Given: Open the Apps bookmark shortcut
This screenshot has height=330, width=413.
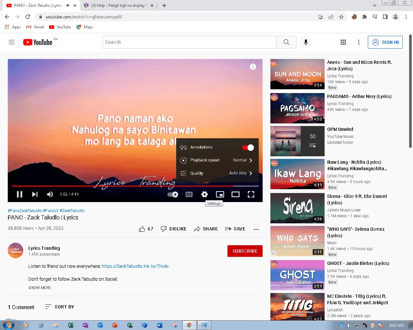Looking at the screenshot, I should pyautogui.click(x=13, y=27).
